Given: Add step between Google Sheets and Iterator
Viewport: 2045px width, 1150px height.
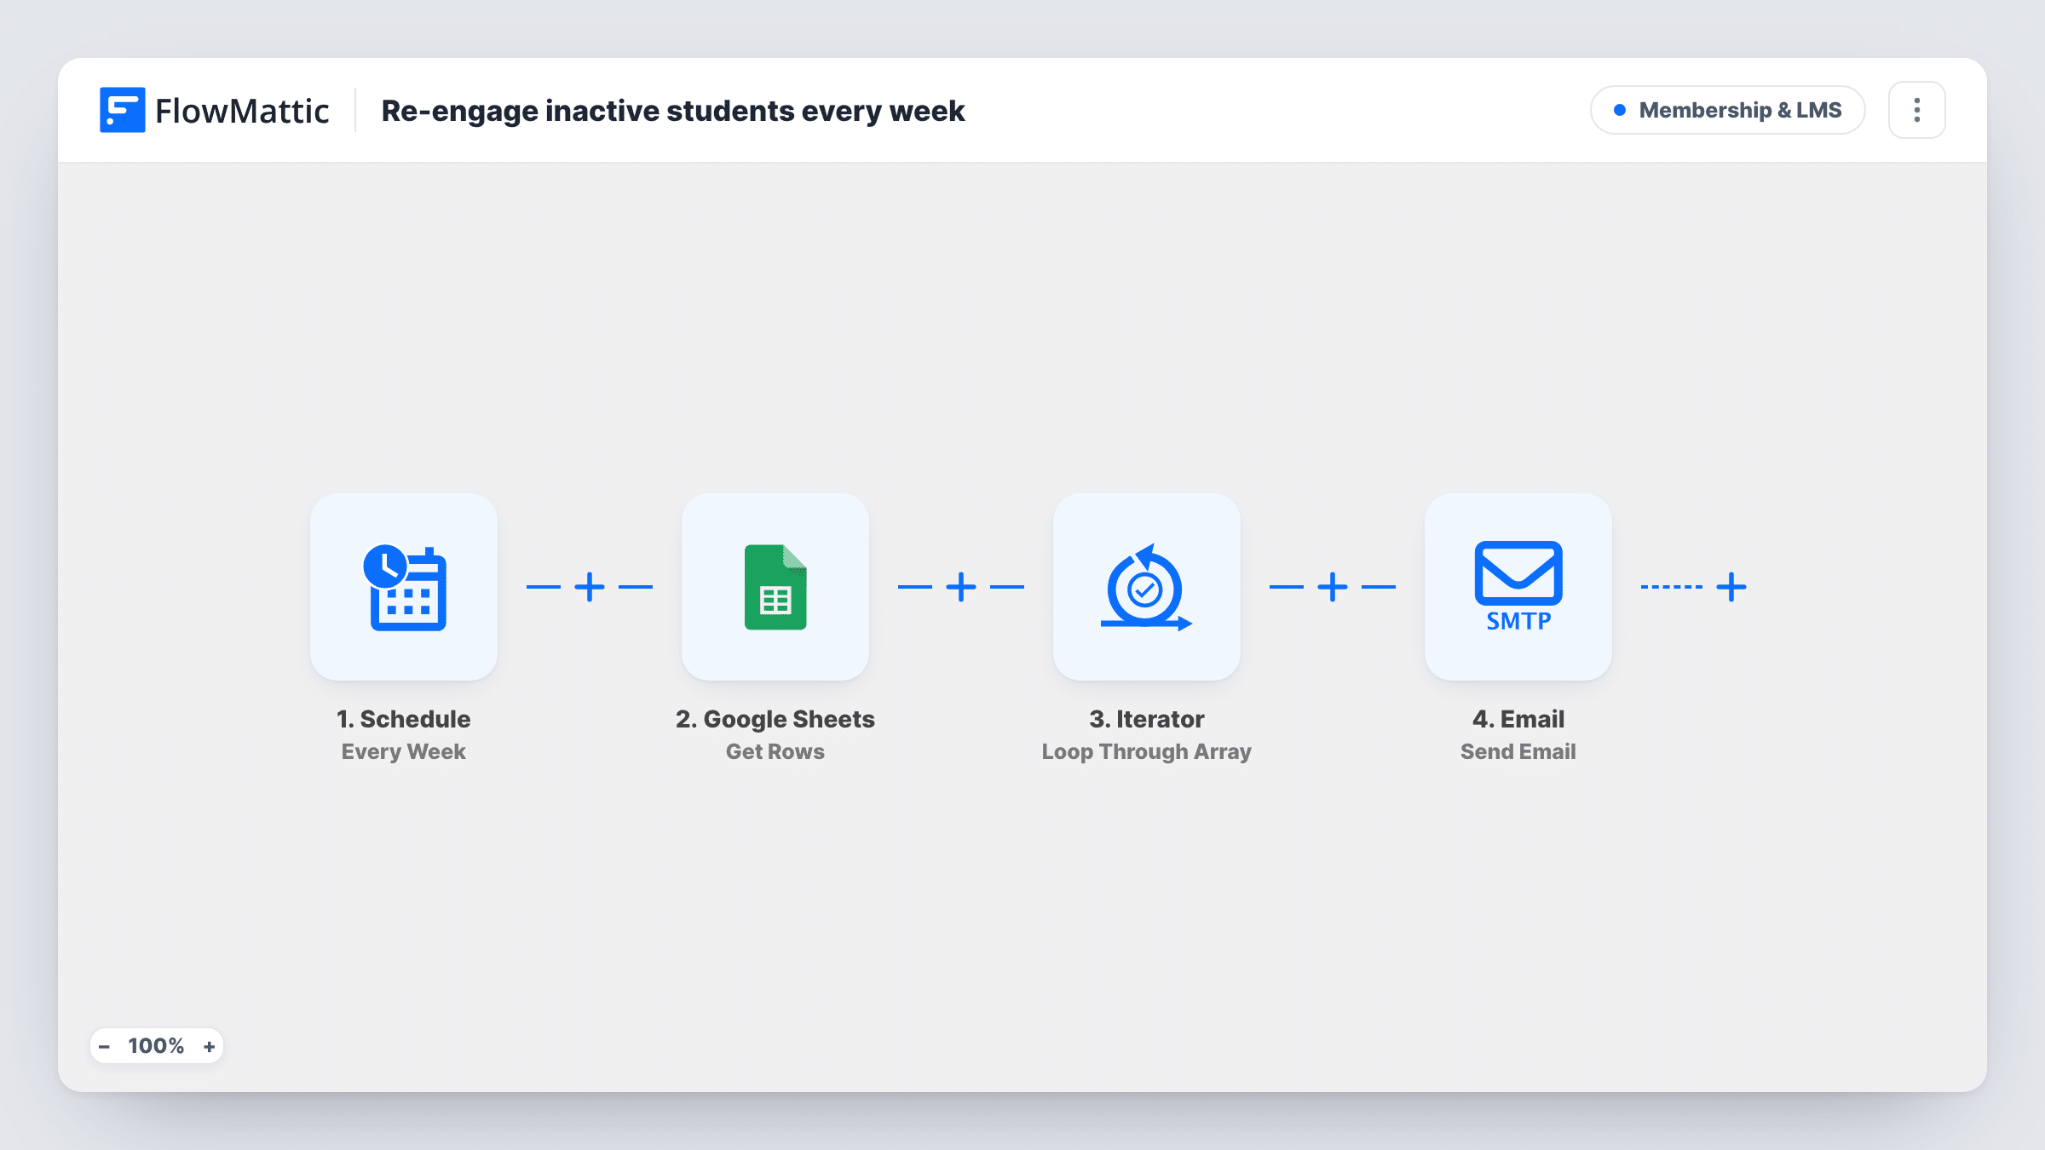Looking at the screenshot, I should pyautogui.click(x=961, y=587).
